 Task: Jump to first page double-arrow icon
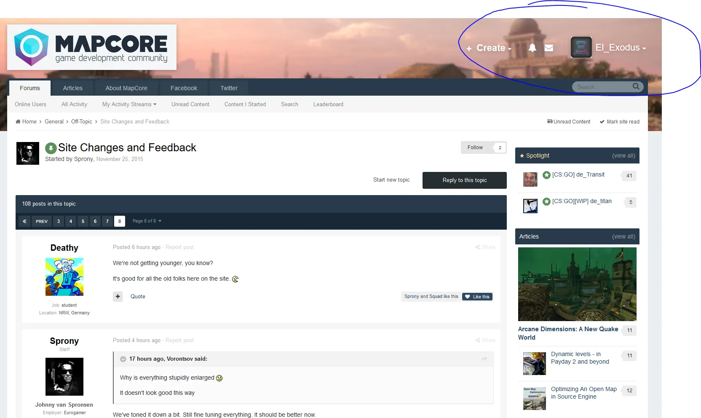(24, 221)
